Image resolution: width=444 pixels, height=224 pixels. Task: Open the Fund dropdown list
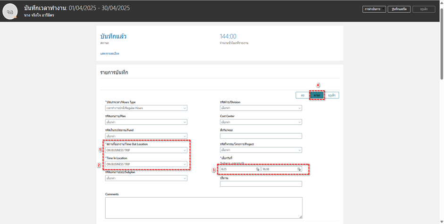pos(146,136)
